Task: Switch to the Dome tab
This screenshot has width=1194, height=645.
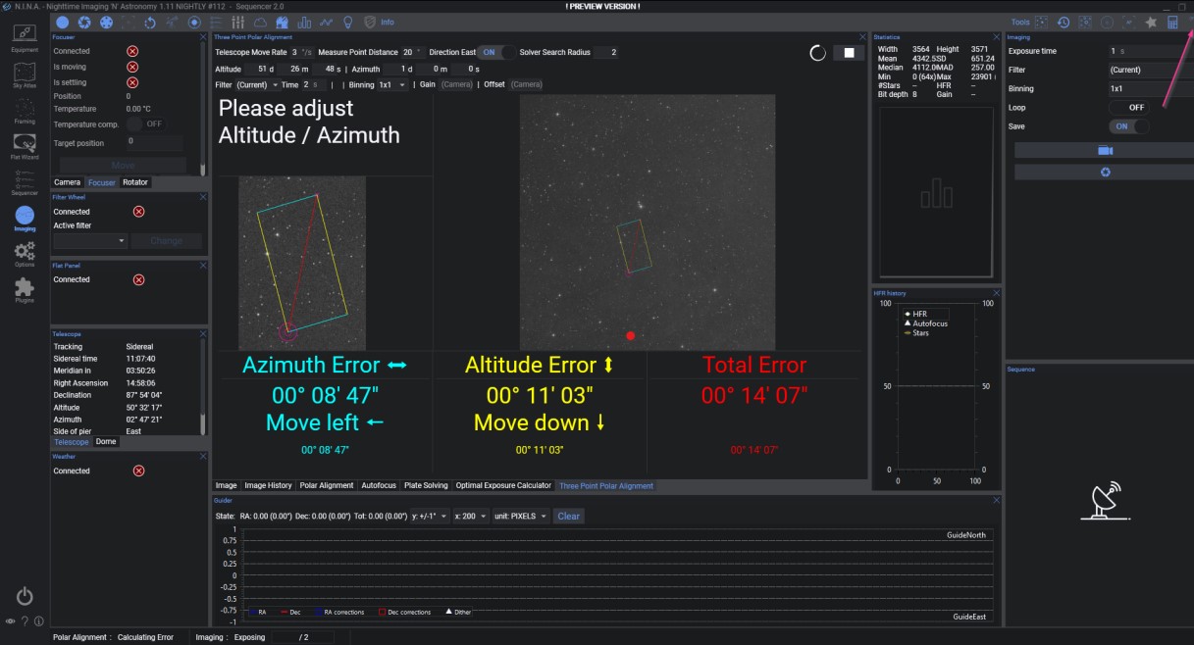Action: pos(105,442)
